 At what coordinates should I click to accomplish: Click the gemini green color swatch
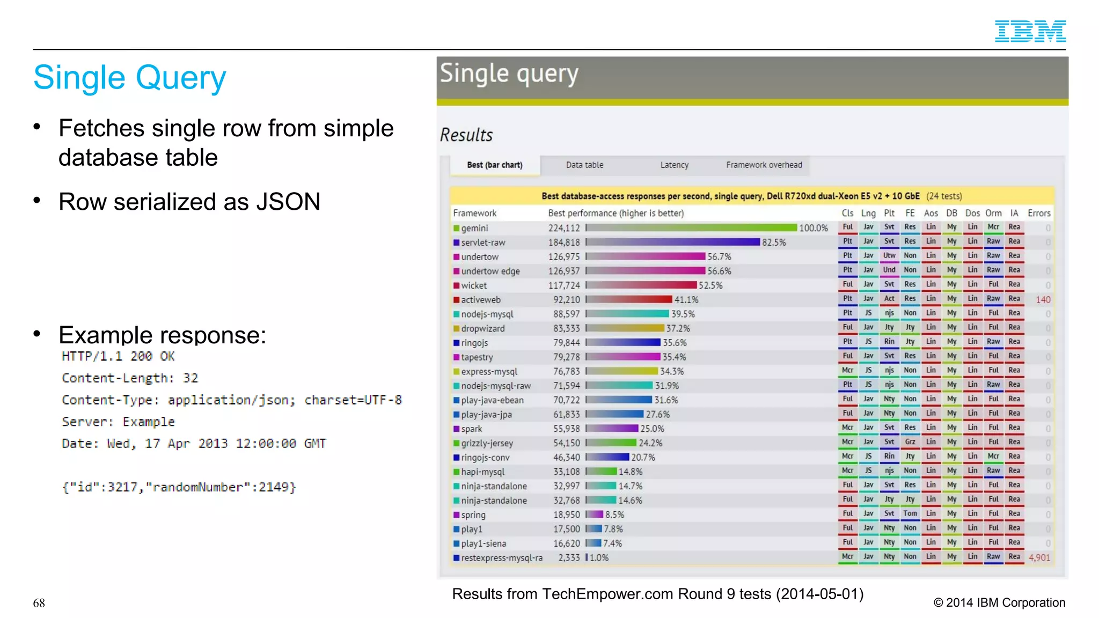point(456,228)
